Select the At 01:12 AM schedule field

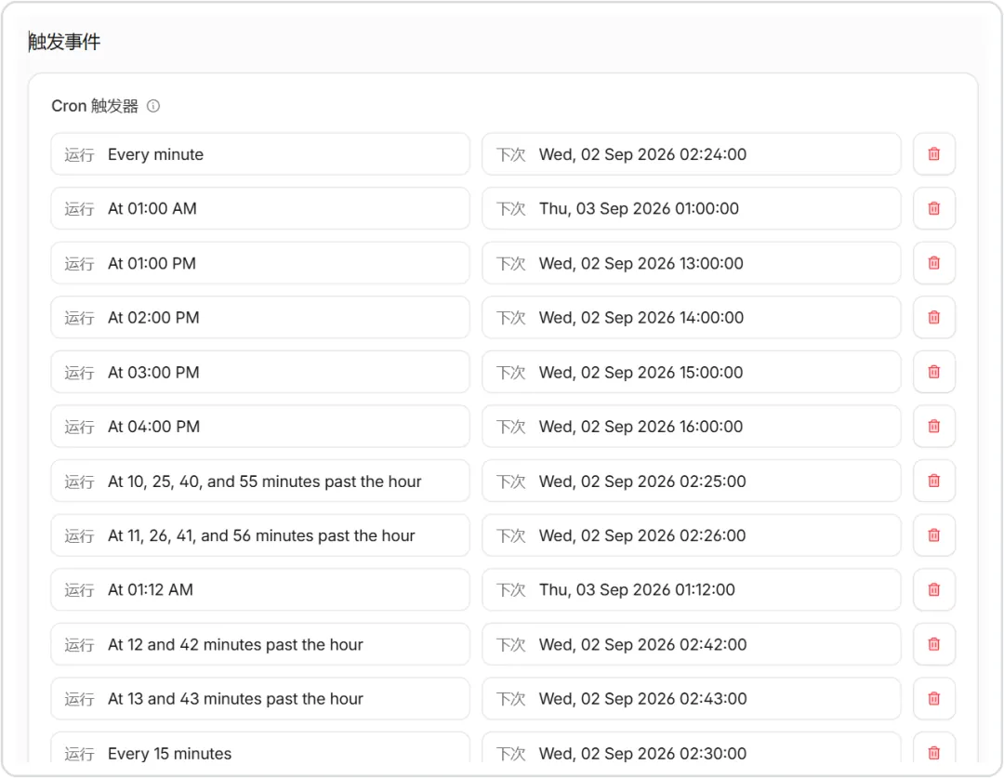260,589
